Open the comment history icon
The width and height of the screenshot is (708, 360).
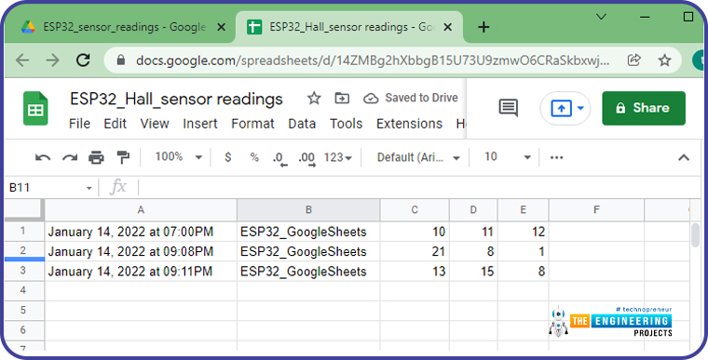508,108
